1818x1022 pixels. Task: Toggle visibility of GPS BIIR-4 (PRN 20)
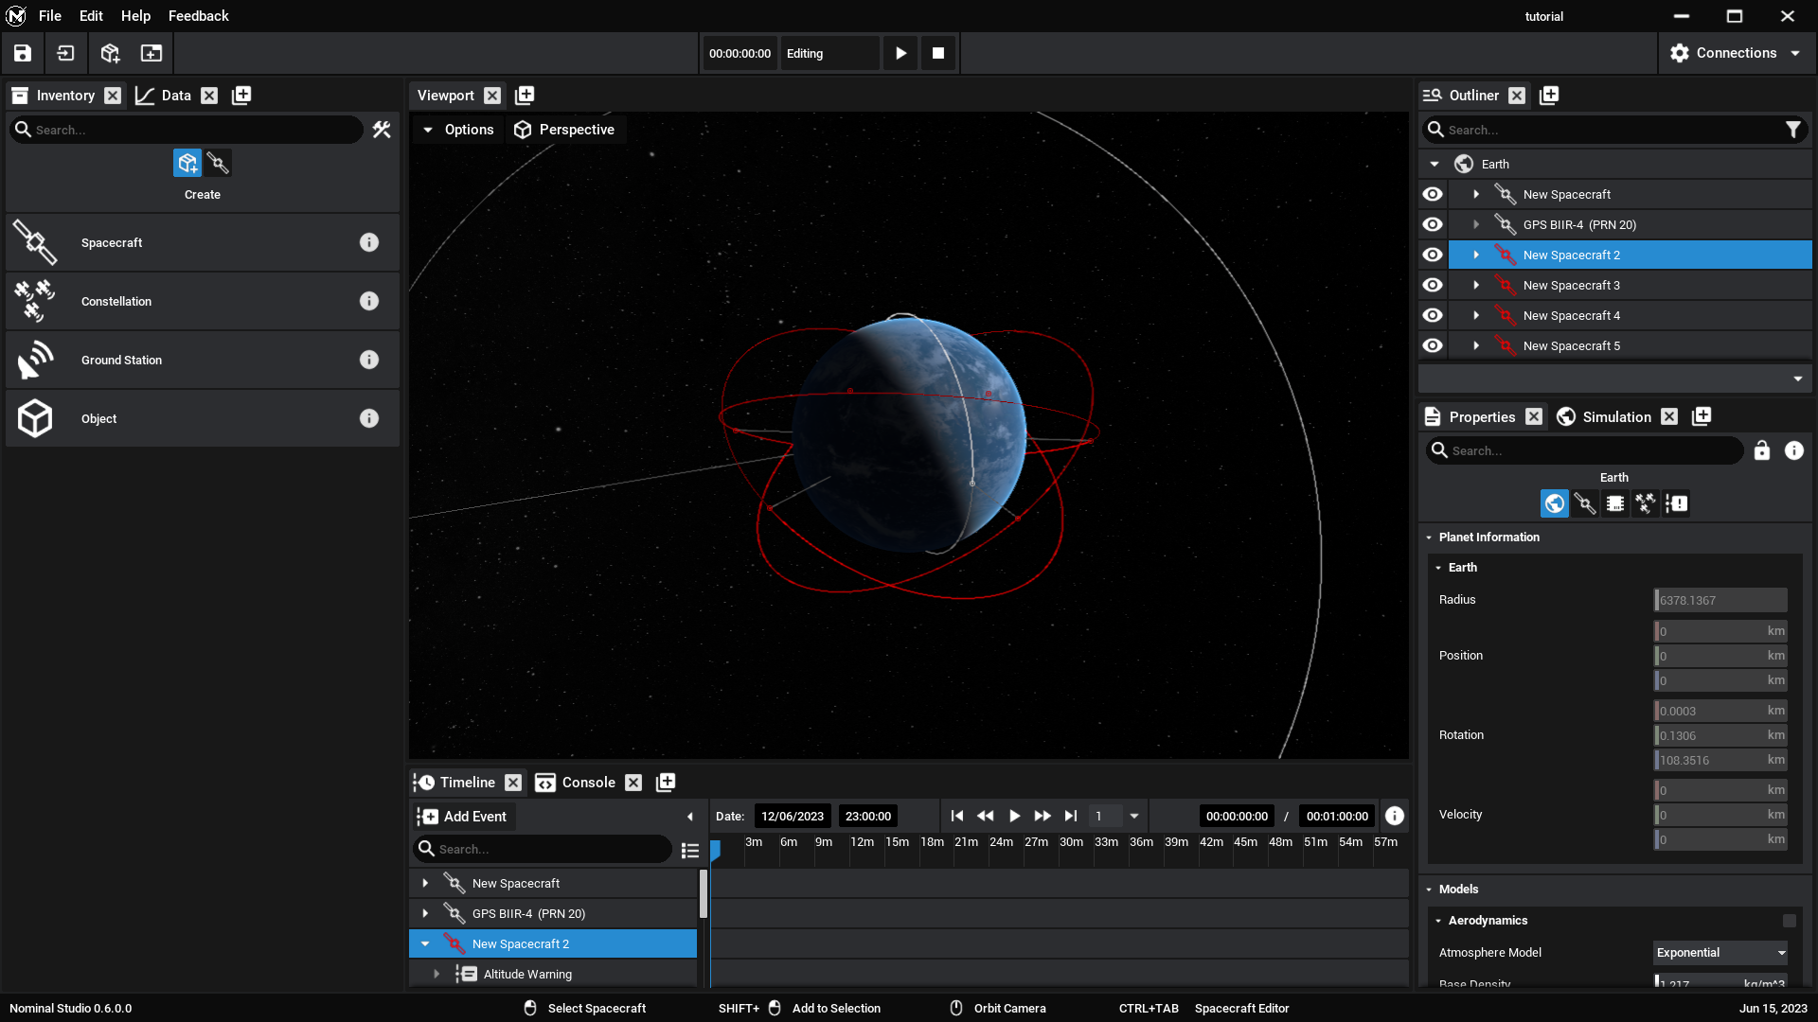(x=1433, y=224)
